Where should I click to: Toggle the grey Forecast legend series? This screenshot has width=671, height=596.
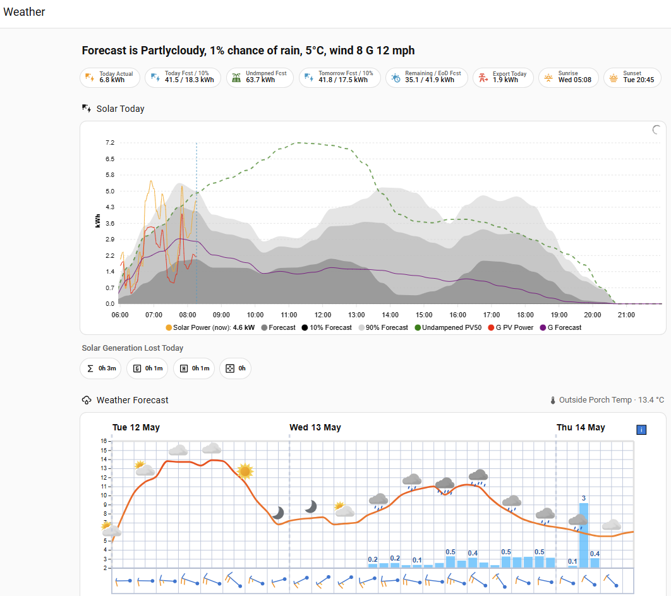pyautogui.click(x=278, y=327)
